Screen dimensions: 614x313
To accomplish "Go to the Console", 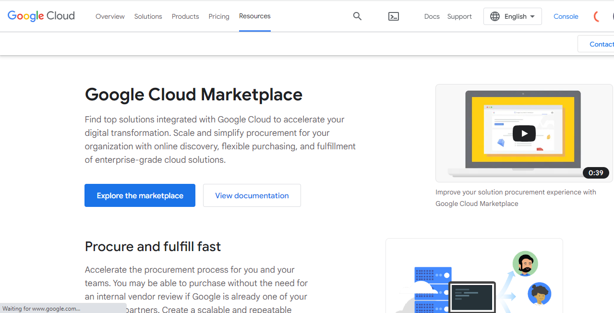I will point(566,16).
